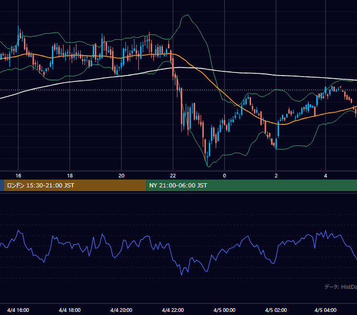Click the 16 hour axis label

(x=18, y=176)
